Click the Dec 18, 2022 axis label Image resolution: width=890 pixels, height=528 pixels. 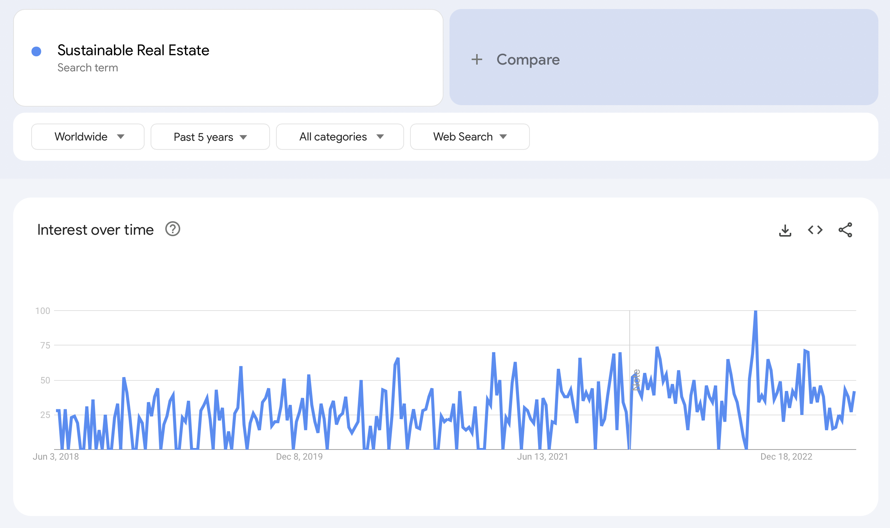click(786, 457)
